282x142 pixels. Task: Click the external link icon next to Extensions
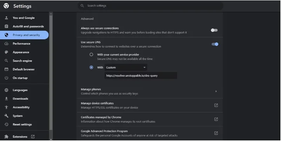[x=33, y=137]
